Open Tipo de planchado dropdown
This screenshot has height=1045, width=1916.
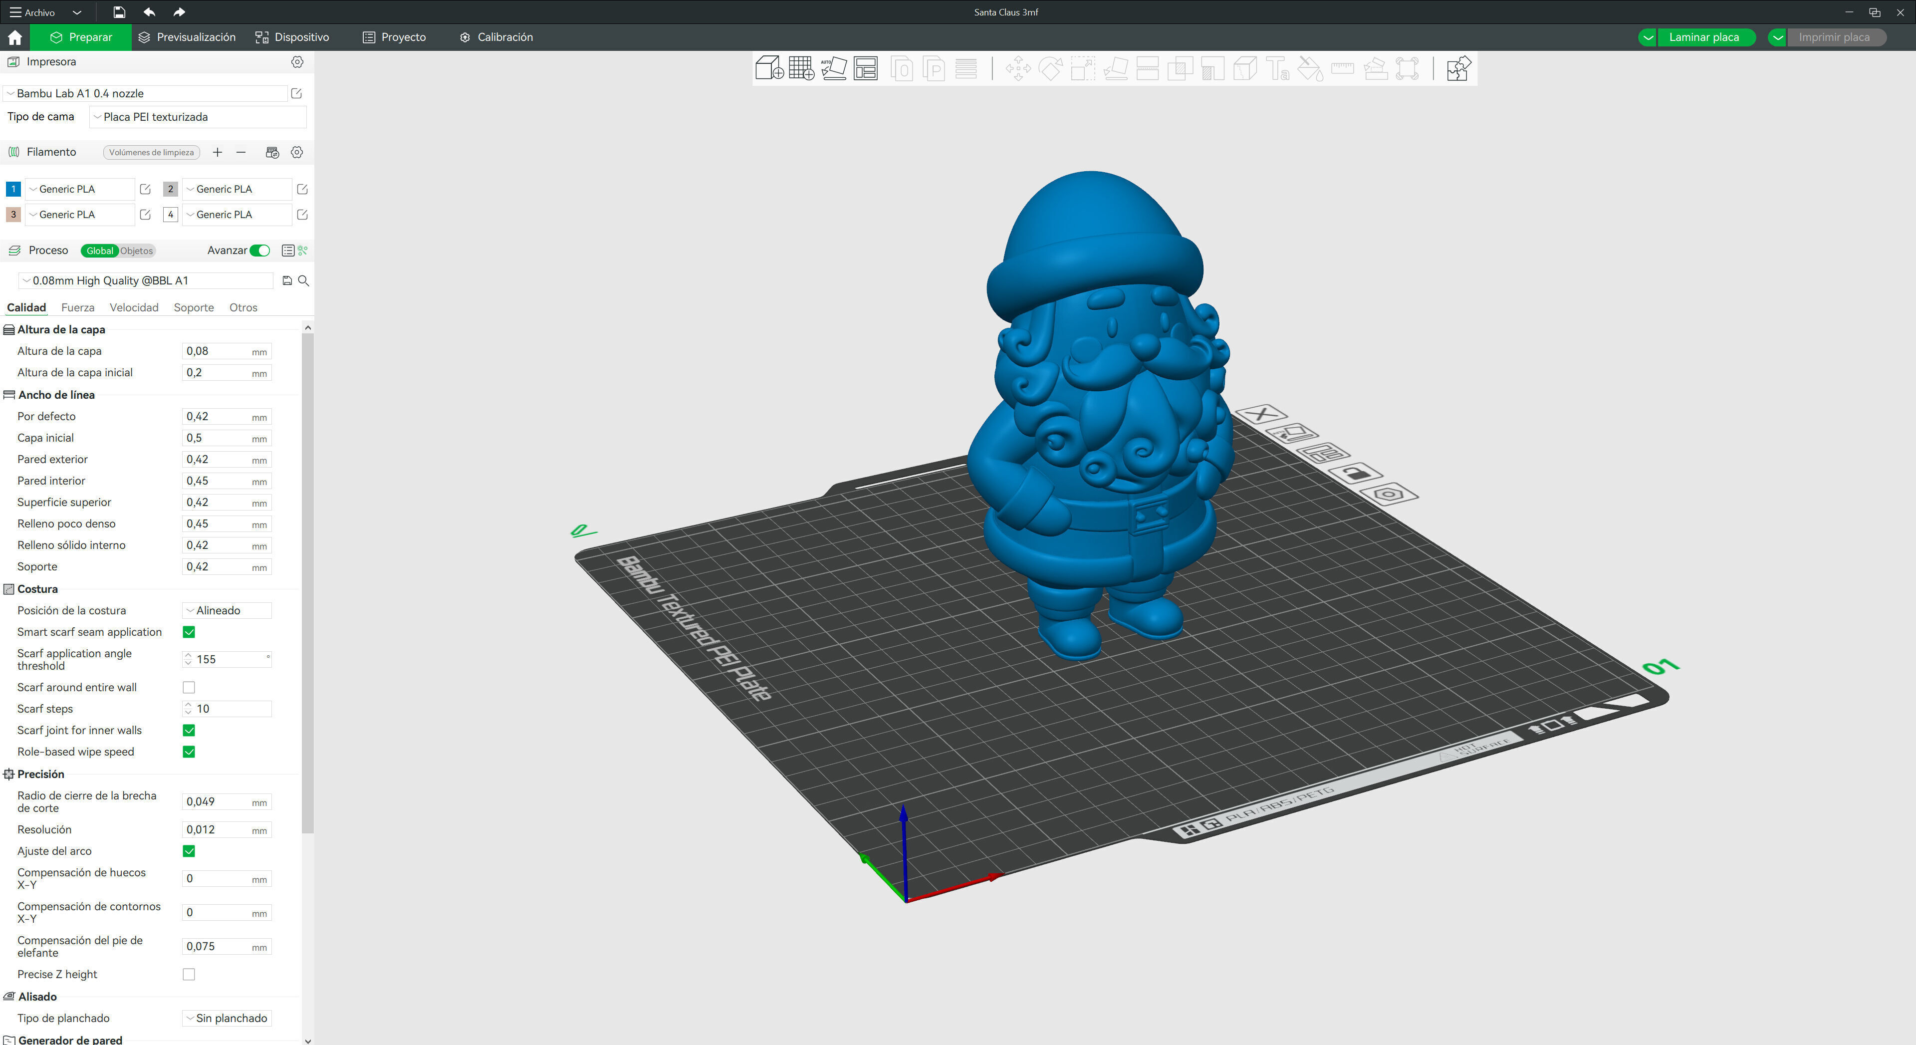click(x=227, y=1018)
